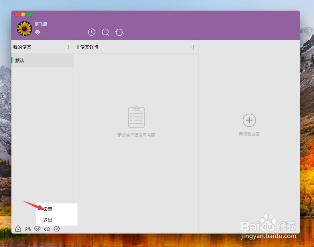Add a category with plus beside 我的便签
Screen dimensions: 314x247
coord(68,47)
